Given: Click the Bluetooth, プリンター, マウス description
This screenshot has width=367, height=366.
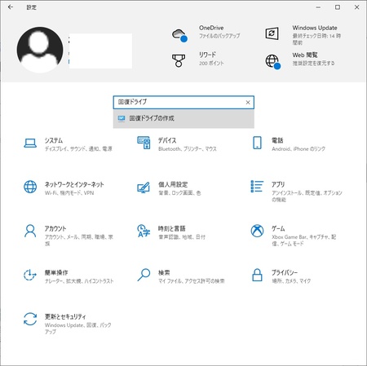Looking at the screenshot, I should tap(188, 149).
